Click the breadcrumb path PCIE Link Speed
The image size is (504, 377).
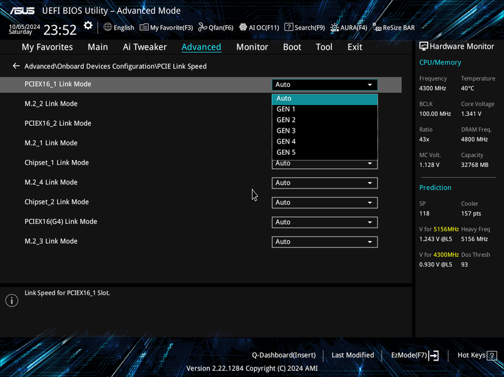point(182,66)
